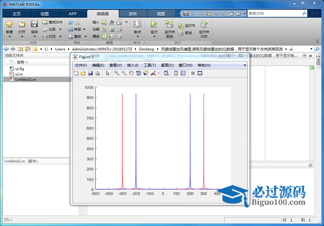Expand the Brush color dropdown arrow
Viewport: 324px width, 226px height.
tap(159, 73)
